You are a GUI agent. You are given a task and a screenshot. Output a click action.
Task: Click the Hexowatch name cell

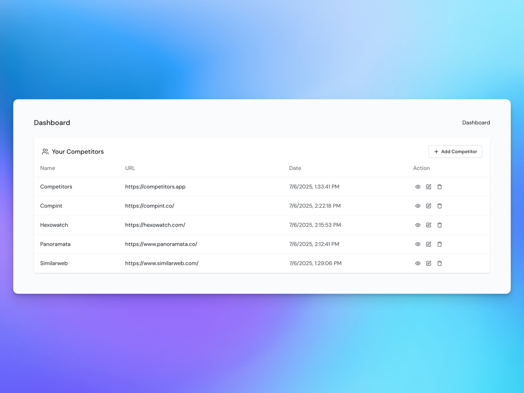click(x=54, y=225)
